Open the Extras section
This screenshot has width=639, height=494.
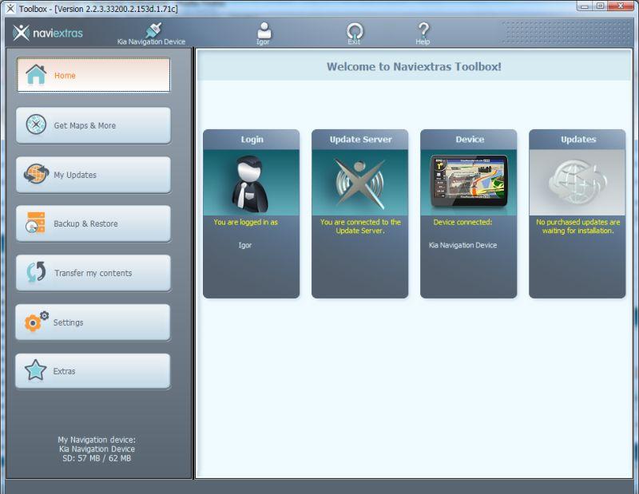pos(93,371)
